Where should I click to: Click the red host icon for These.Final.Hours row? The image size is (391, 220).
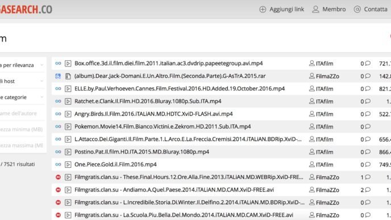pos(58,177)
